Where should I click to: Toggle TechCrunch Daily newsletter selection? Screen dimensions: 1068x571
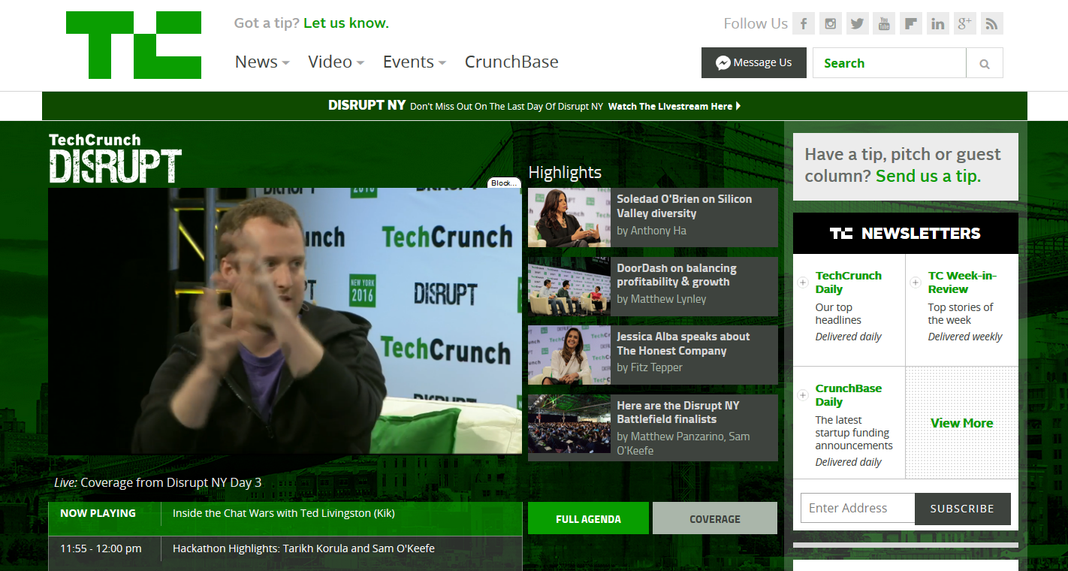(802, 282)
